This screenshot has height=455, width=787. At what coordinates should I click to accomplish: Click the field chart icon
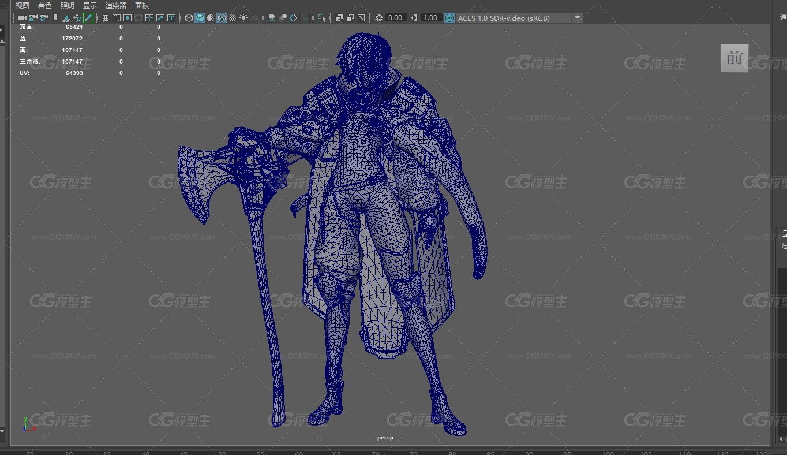click(x=149, y=18)
